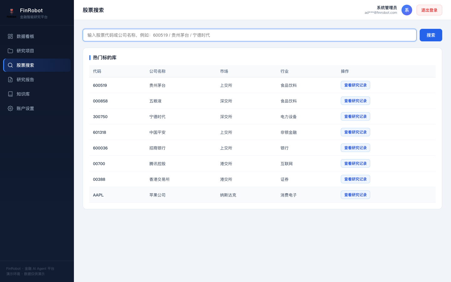451x282 pixels.
Task: Click 查看研究记录 in 苹果公司 row
Action: click(355, 195)
